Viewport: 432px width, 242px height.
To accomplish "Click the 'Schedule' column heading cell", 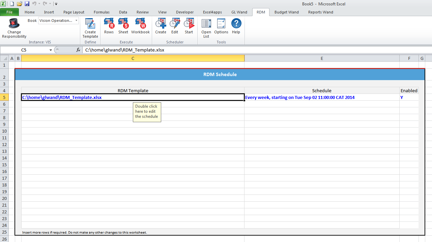I will point(322,91).
